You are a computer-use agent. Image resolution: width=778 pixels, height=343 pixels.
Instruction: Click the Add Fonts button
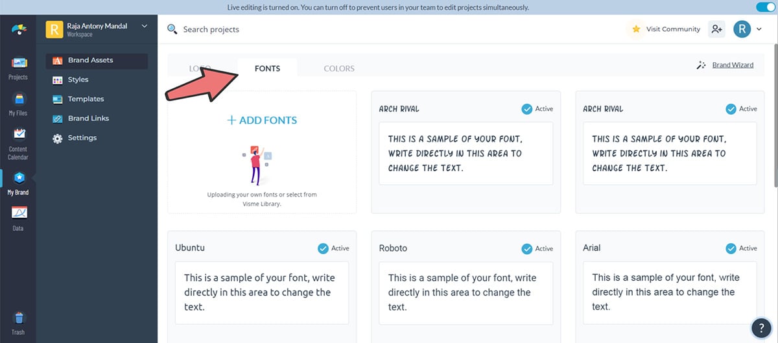pyautogui.click(x=262, y=121)
